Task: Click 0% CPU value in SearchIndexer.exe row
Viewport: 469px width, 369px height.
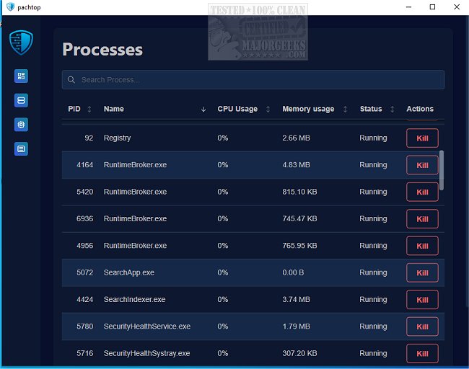Action: click(223, 299)
